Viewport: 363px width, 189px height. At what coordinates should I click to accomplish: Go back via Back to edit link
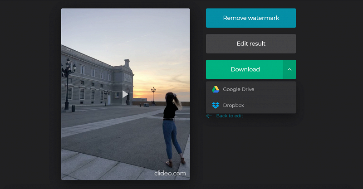click(x=230, y=116)
